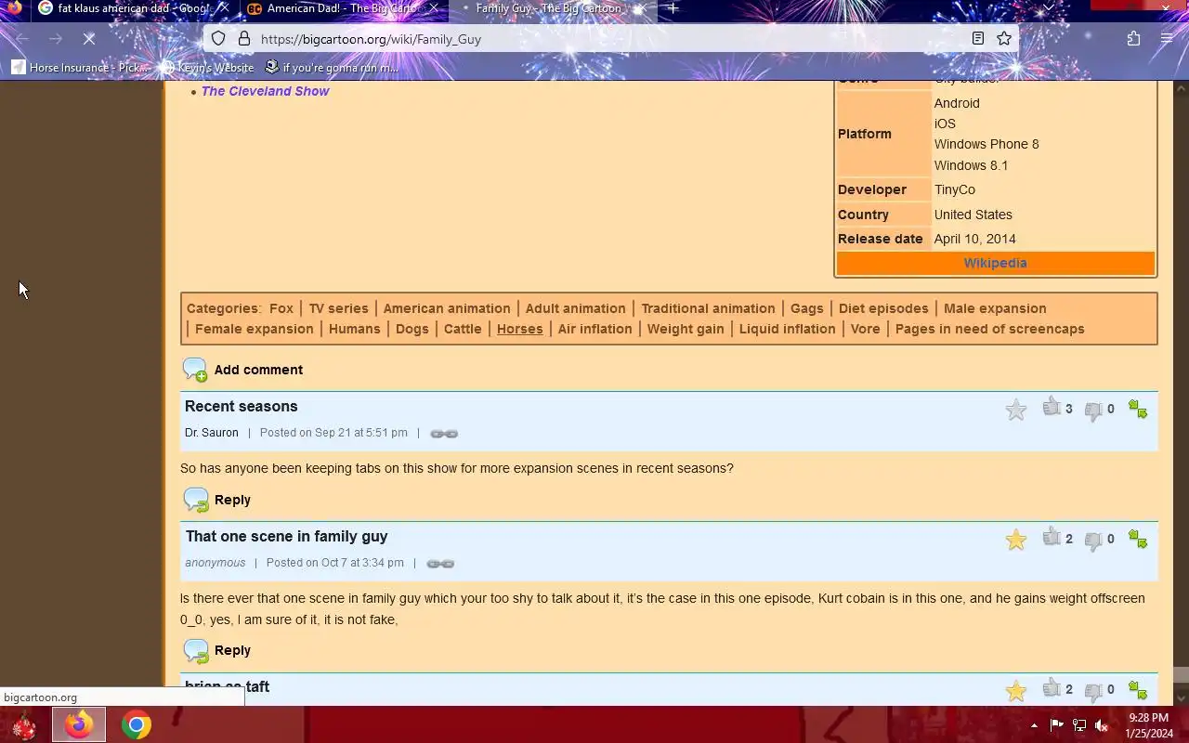Toggle star on the "brian as taft" comment
This screenshot has height=743, width=1189.
coord(1016,690)
